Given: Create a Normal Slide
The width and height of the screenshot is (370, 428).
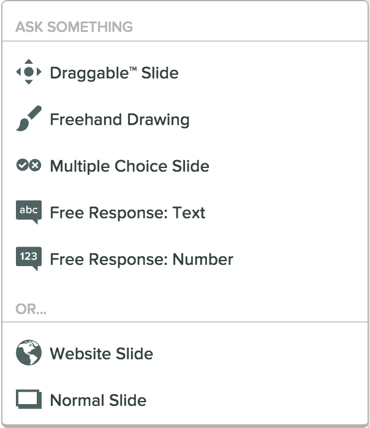Looking at the screenshot, I should tap(98, 400).
